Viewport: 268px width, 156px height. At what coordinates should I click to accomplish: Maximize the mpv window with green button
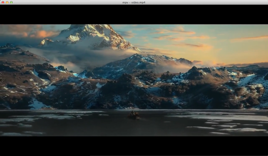[x=11, y=2]
